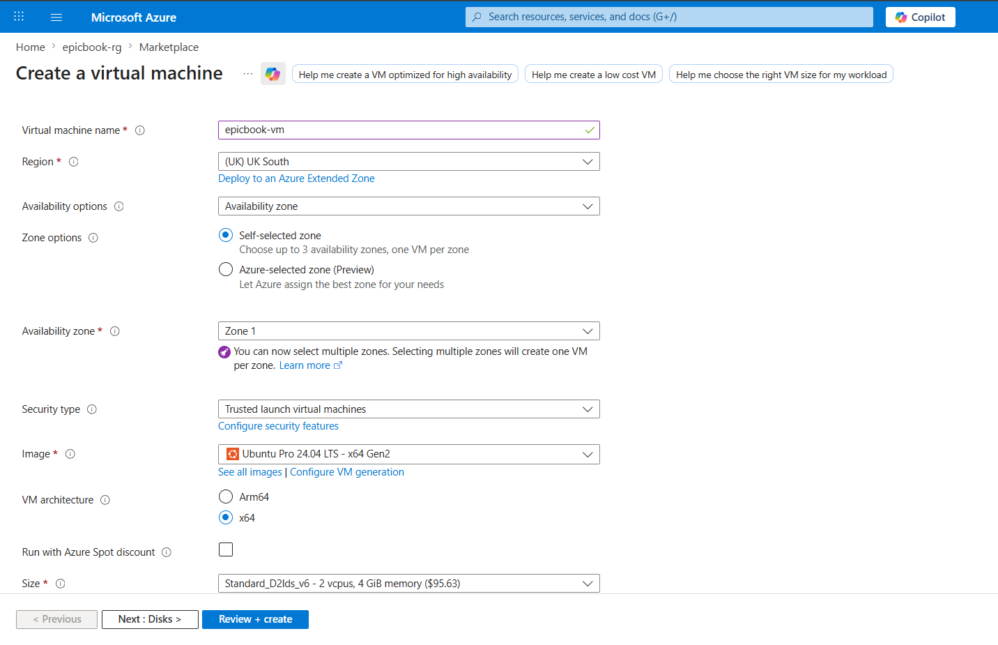The width and height of the screenshot is (998, 645).
Task: Expand the Security type dropdown
Action: click(409, 409)
